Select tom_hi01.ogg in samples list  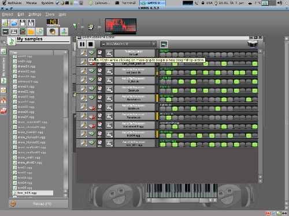point(33,193)
